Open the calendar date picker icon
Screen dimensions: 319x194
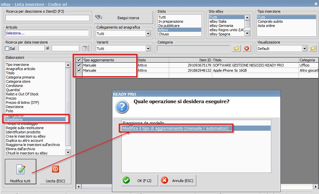pos(85,48)
